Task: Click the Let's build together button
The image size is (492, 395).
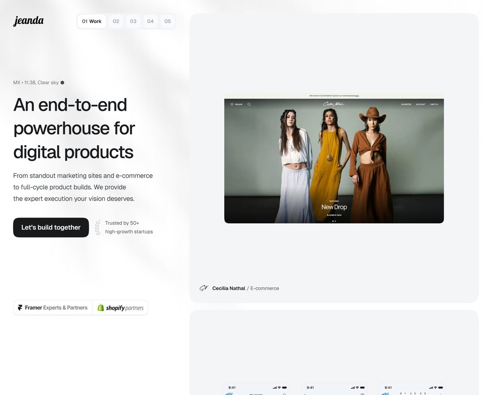Action: (x=51, y=228)
